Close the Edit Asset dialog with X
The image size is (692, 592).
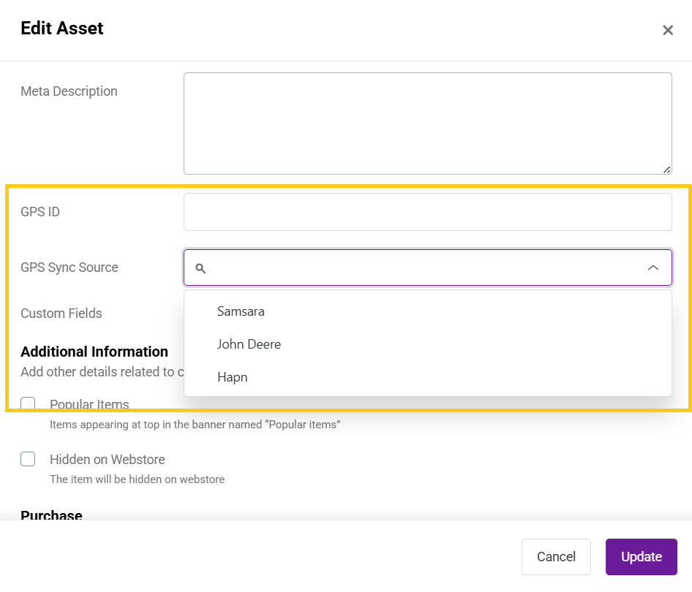[667, 30]
